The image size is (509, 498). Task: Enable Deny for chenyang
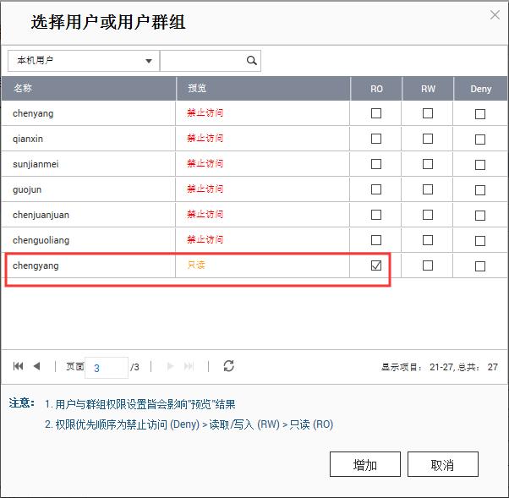pyautogui.click(x=480, y=114)
